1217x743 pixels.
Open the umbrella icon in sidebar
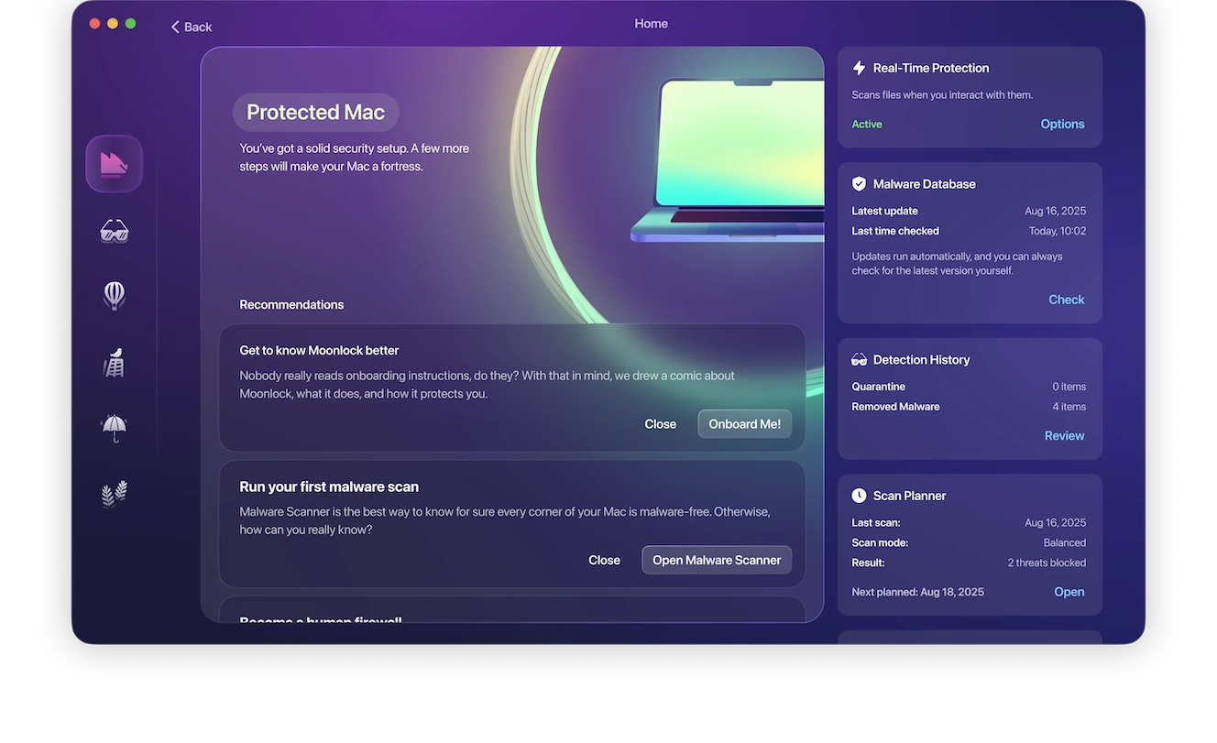[114, 427]
